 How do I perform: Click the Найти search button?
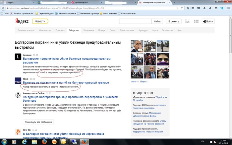(x=157, y=21)
